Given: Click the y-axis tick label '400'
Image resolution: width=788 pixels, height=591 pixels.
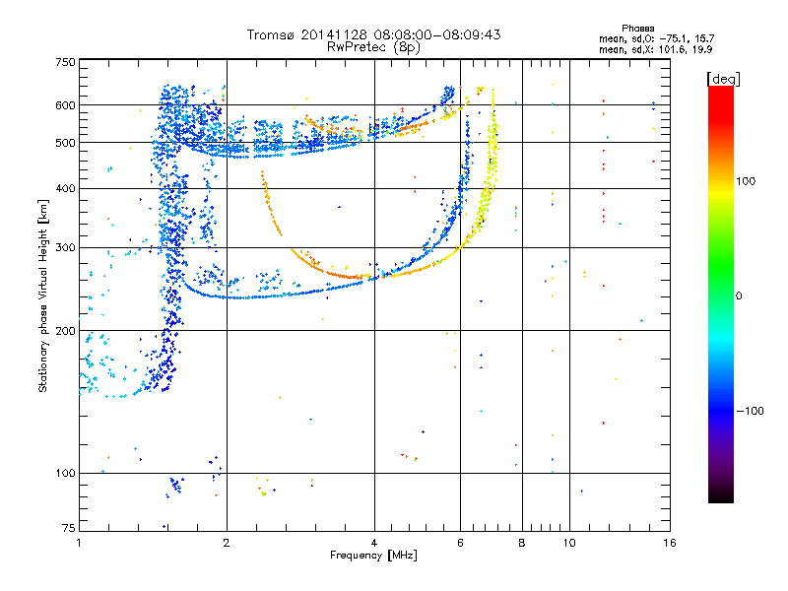Looking at the screenshot, I should (x=65, y=188).
